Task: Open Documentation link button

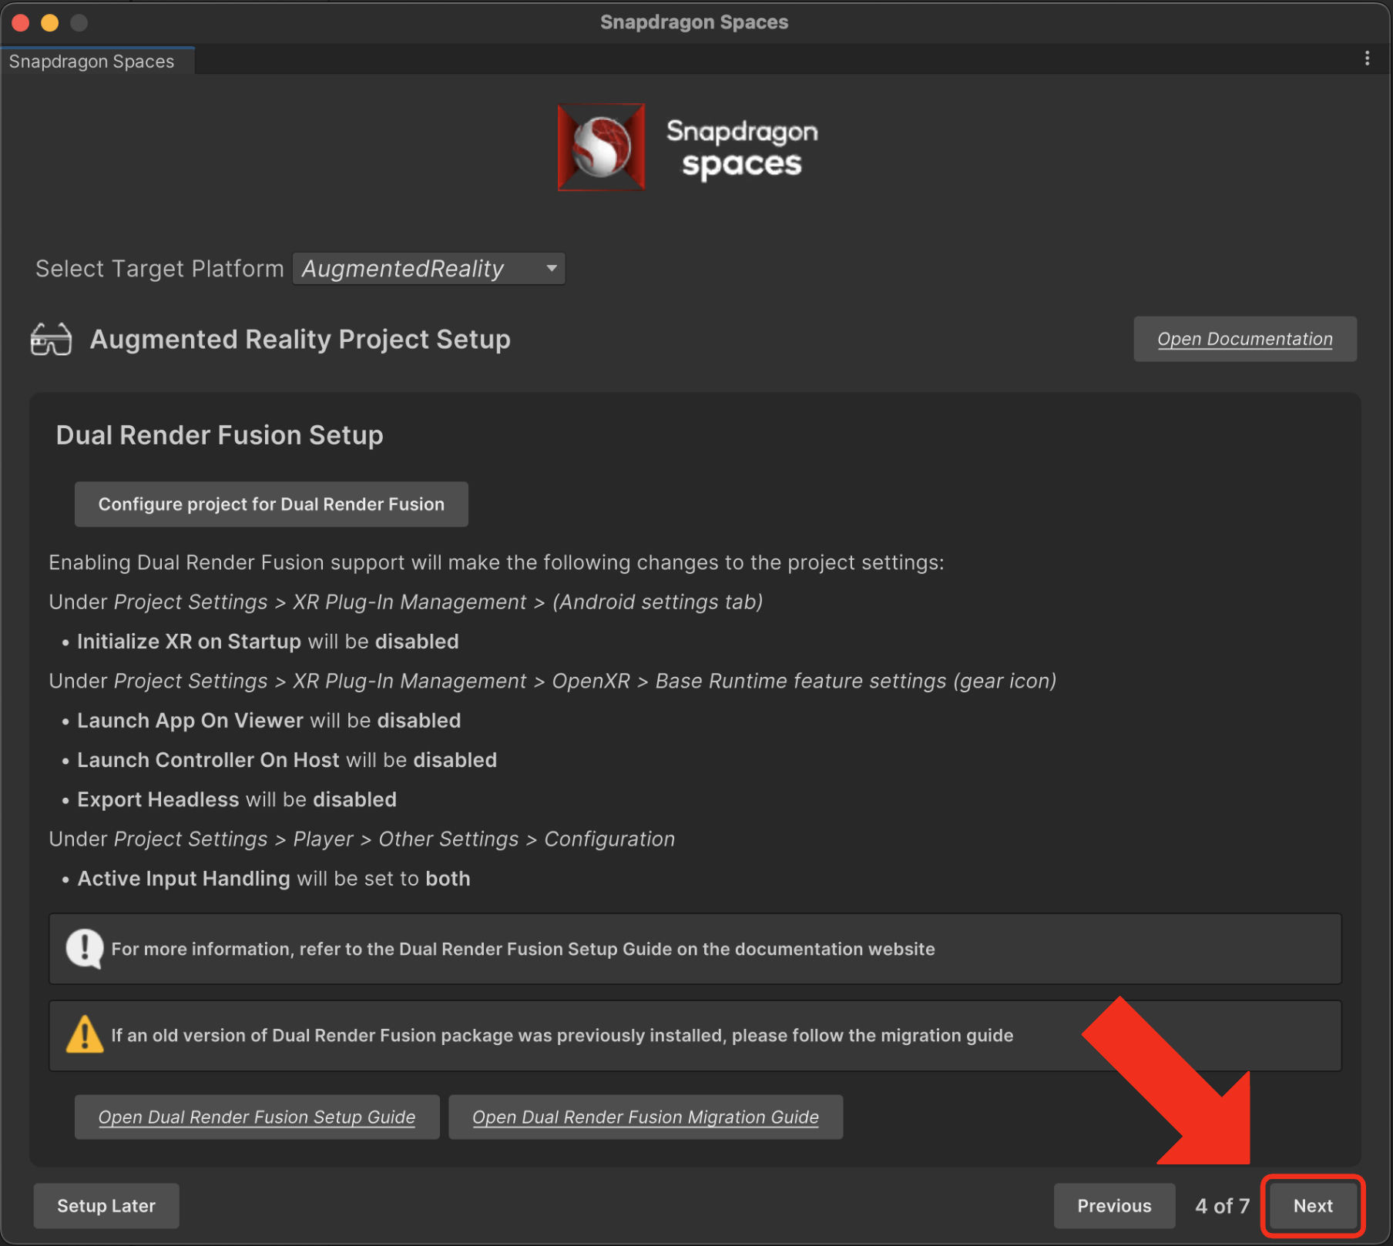Action: pos(1244,339)
